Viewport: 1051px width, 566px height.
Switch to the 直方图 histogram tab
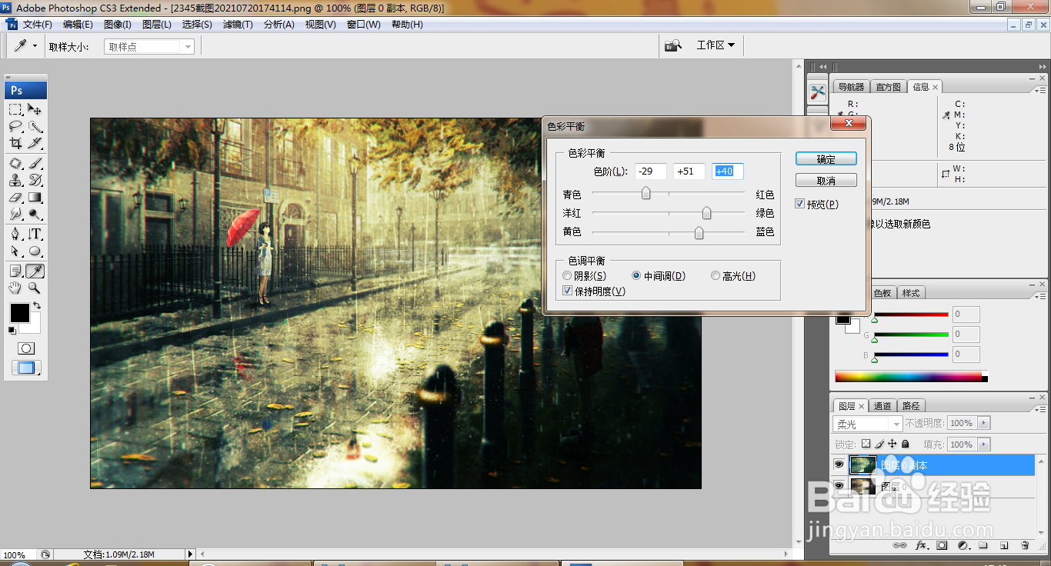pyautogui.click(x=888, y=87)
